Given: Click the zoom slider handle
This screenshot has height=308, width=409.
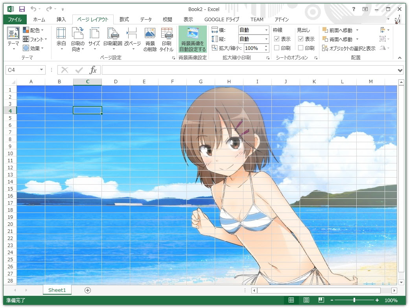Looking at the screenshot, I should 354,300.
